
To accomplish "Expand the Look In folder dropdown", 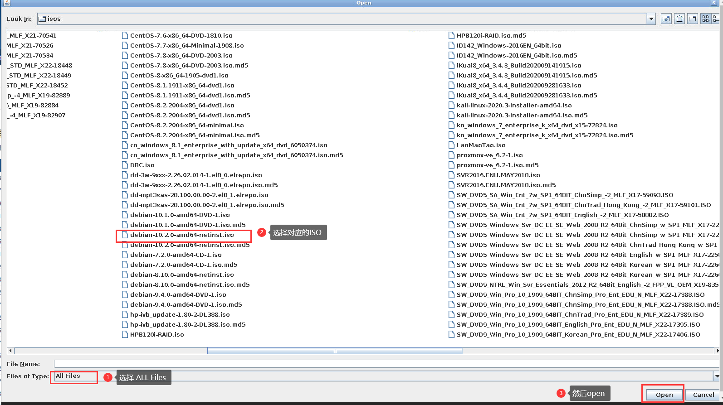I will point(651,19).
